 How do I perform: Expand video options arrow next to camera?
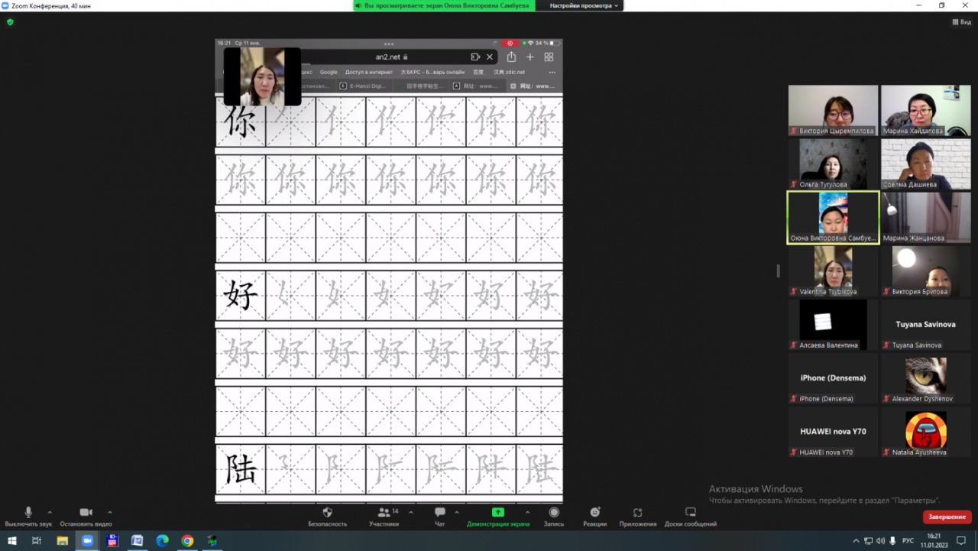[110, 512]
